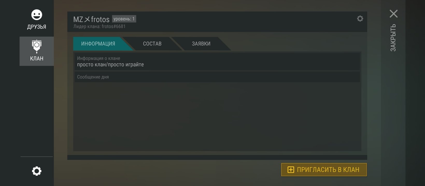
Task: Open clan settings gear in header
Action: [x=360, y=19]
